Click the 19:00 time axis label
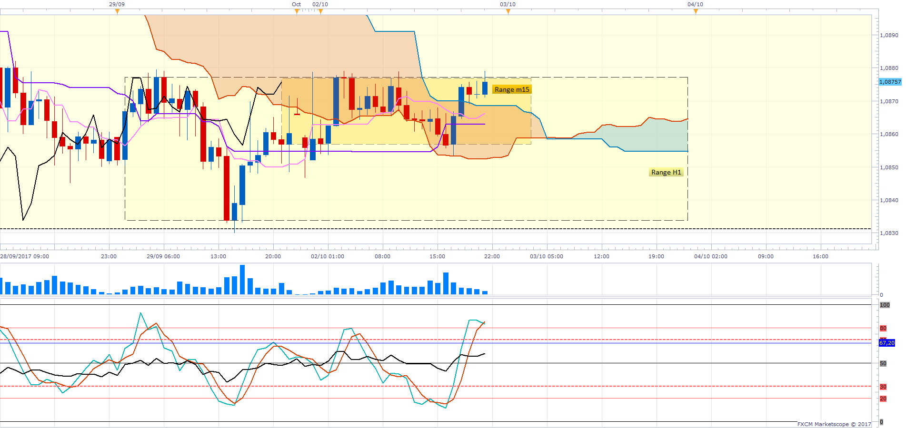Viewport: 906px width, 428px height. [657, 256]
